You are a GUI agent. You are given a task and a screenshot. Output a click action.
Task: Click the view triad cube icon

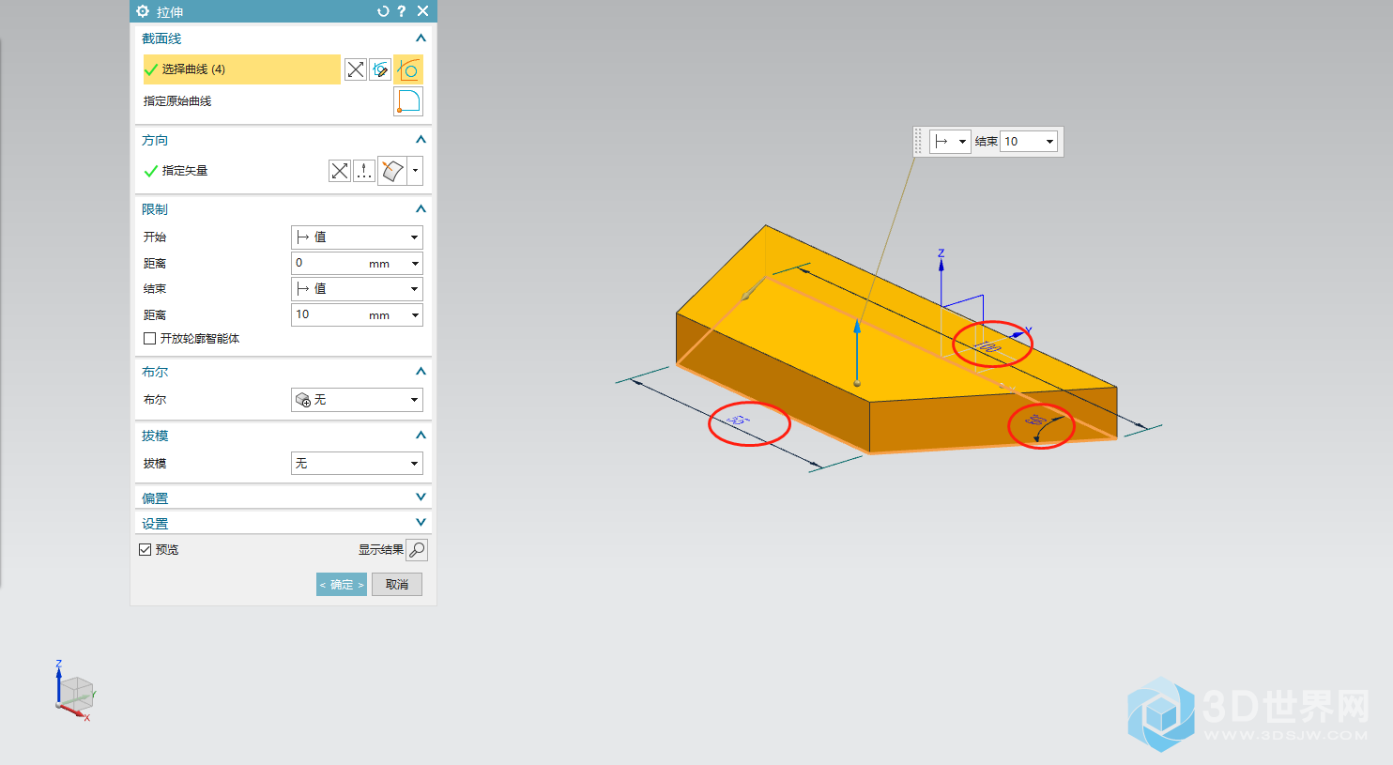[74, 693]
